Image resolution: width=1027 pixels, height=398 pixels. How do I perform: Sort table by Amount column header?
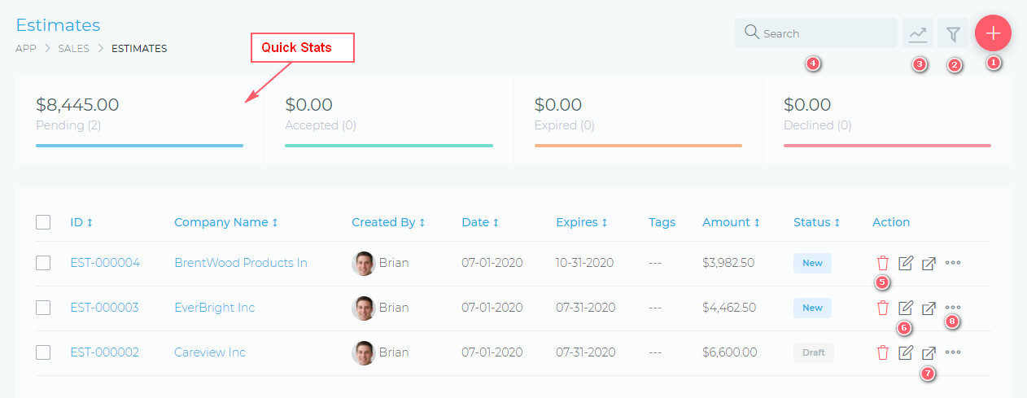(x=731, y=222)
